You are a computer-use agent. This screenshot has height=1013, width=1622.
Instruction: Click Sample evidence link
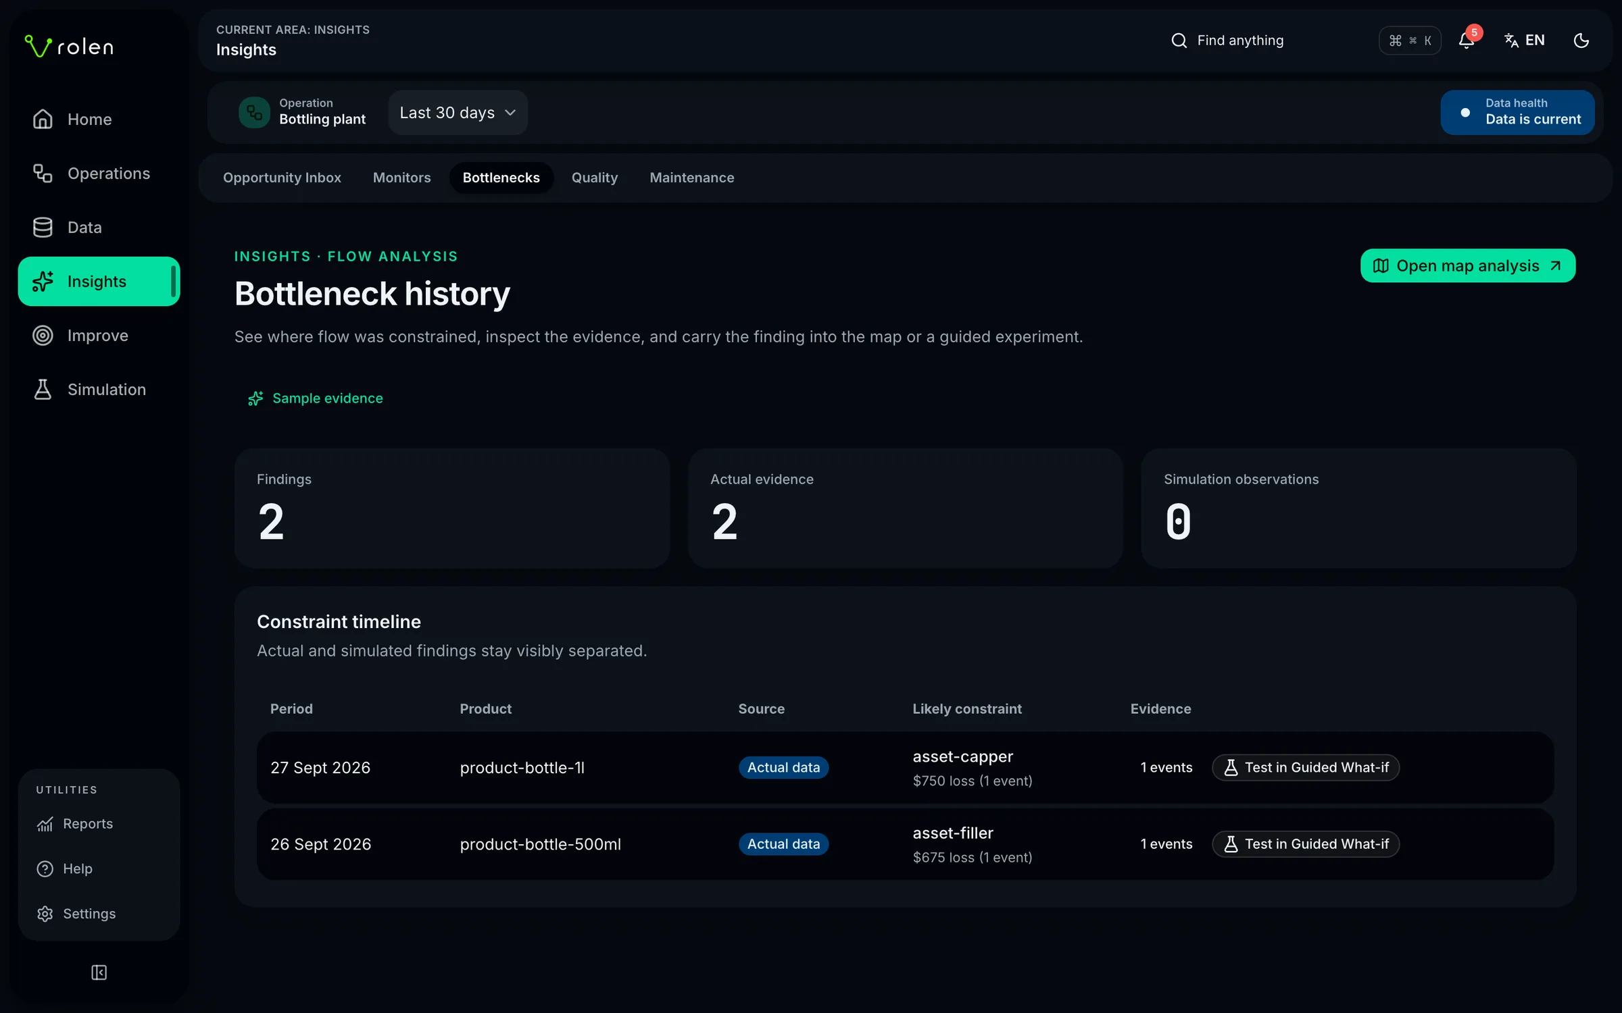pyautogui.click(x=315, y=398)
